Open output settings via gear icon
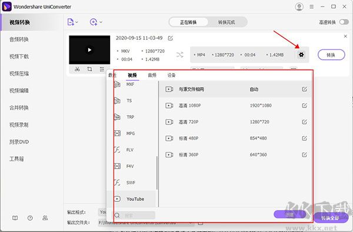Viewport: 353px width, 232px height. (301, 55)
